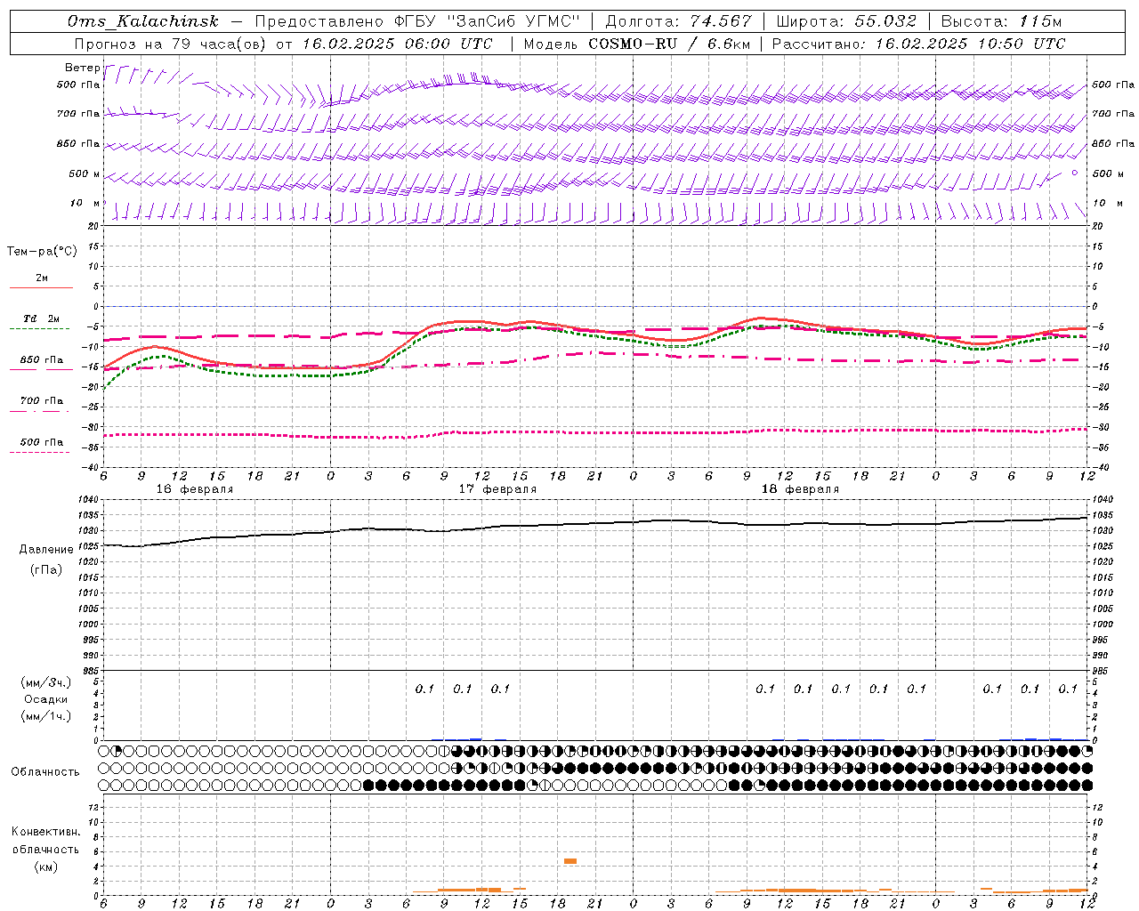This screenshot has height=911, width=1139.
Task: Click the 16 февраля date label
Action: [x=195, y=489]
